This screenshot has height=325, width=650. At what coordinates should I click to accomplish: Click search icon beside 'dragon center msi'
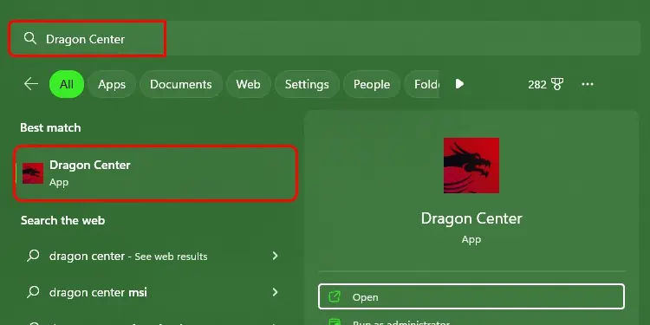tap(33, 292)
